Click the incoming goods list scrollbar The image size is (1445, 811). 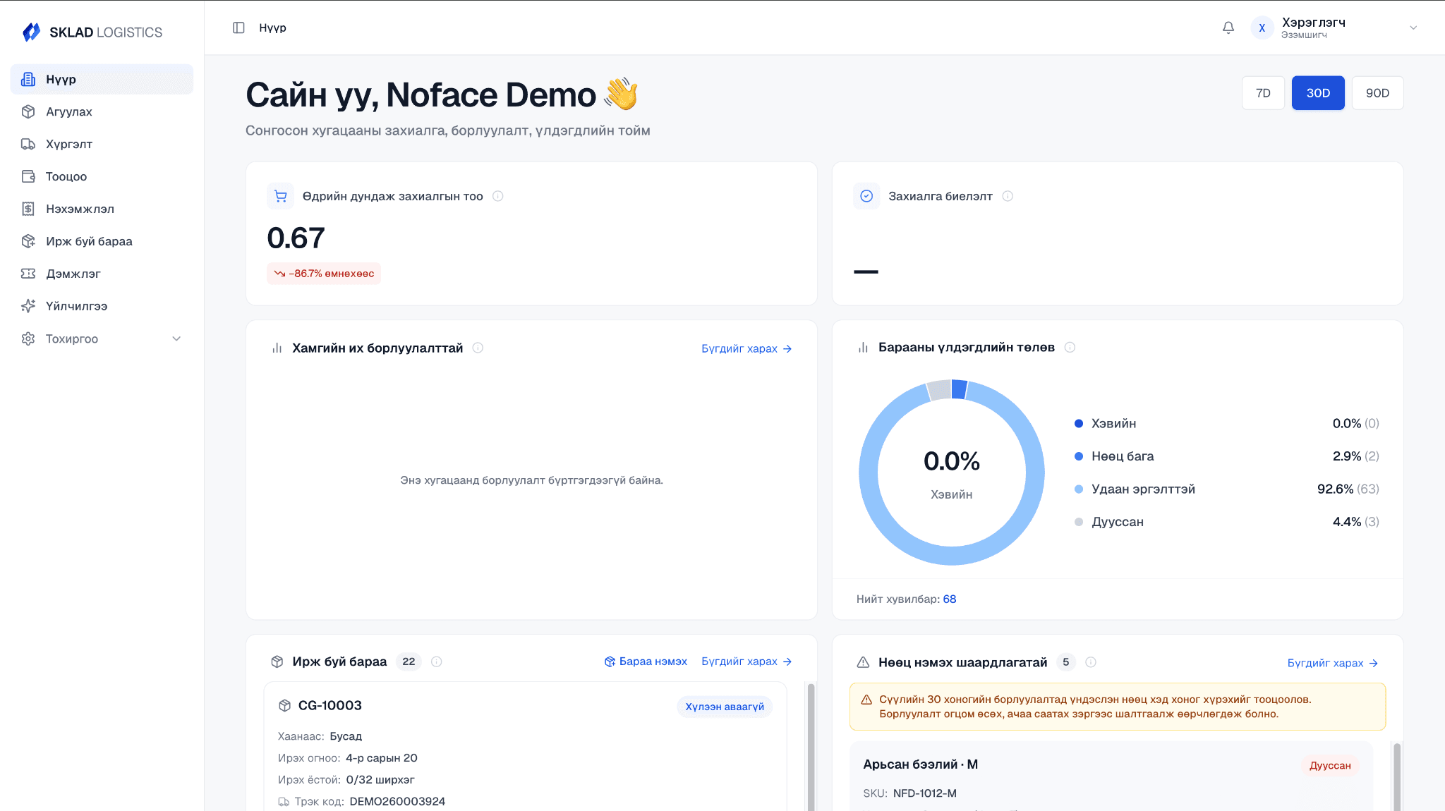[x=811, y=748]
